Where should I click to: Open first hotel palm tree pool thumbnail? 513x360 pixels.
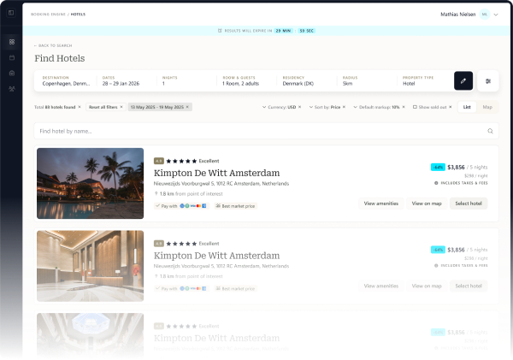click(x=91, y=183)
